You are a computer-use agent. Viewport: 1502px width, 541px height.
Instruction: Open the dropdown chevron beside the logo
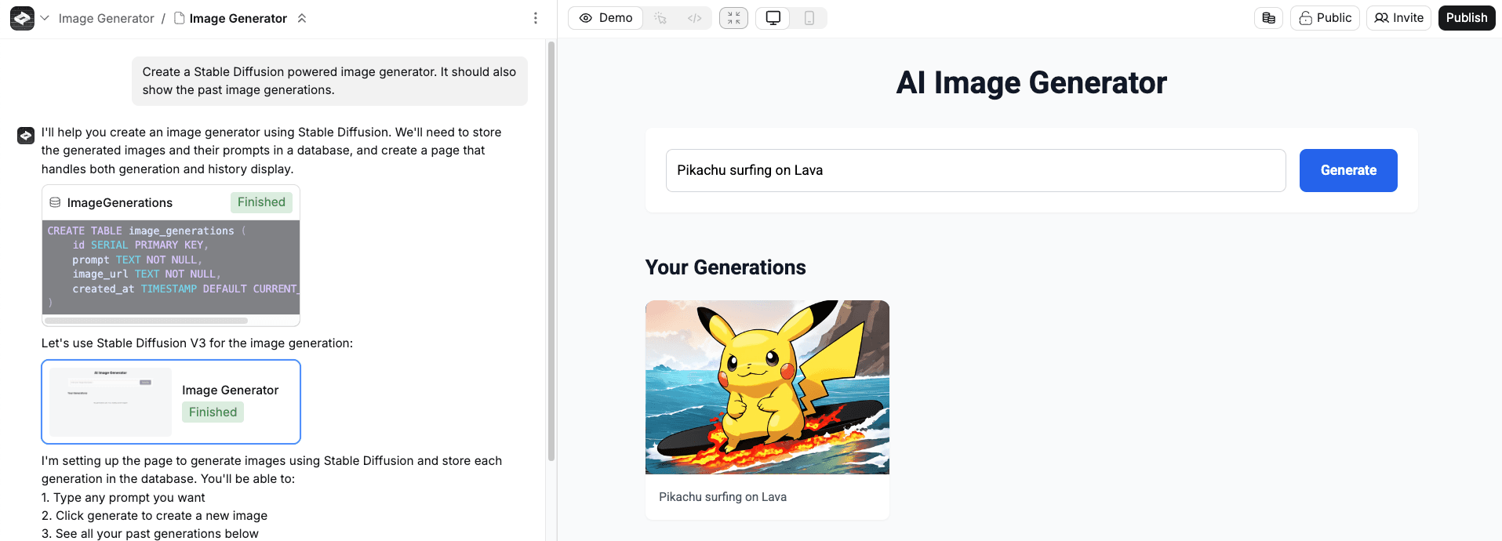pos(45,18)
